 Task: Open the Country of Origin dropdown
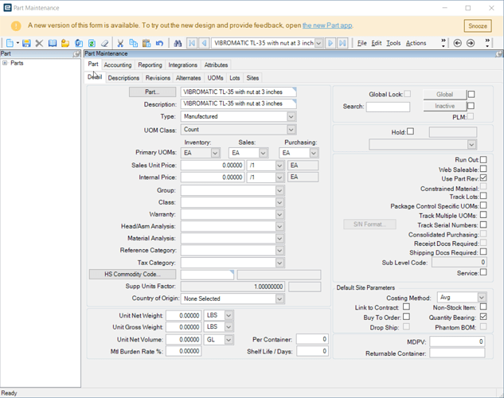tap(279, 298)
